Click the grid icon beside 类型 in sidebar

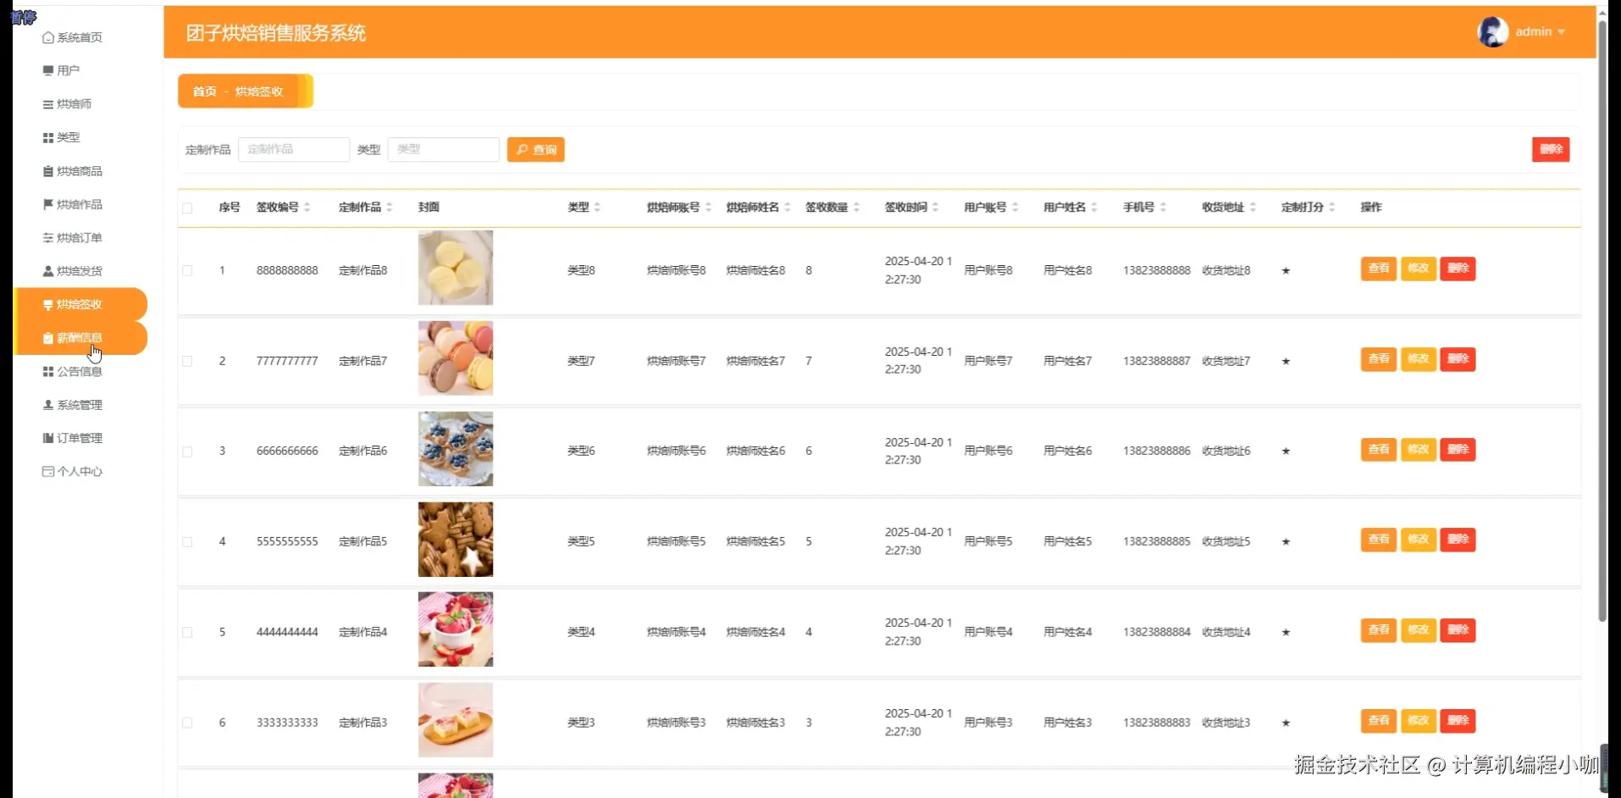coord(48,137)
